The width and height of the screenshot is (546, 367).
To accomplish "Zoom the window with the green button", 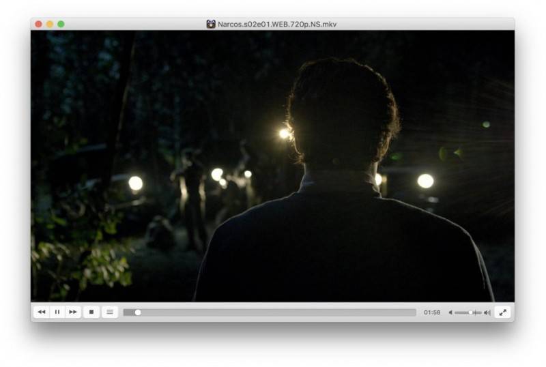I will click(x=61, y=24).
